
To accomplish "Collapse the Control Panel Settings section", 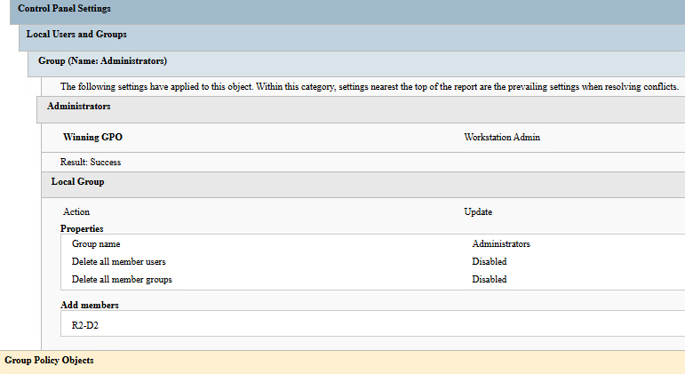I will point(64,9).
